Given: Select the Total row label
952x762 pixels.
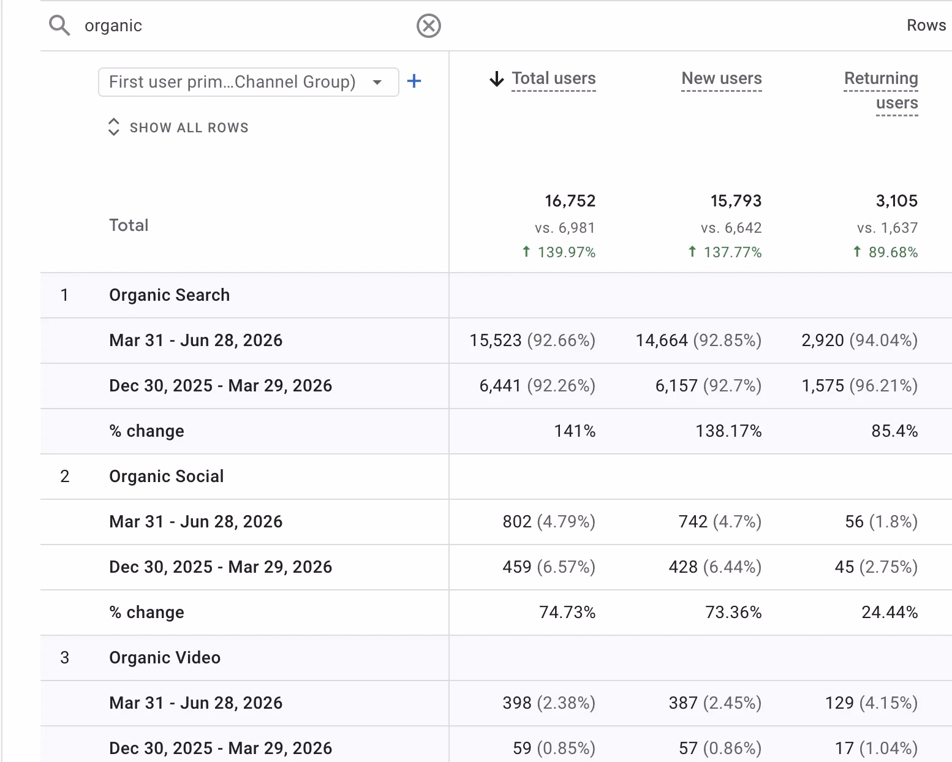Looking at the screenshot, I should [x=129, y=225].
